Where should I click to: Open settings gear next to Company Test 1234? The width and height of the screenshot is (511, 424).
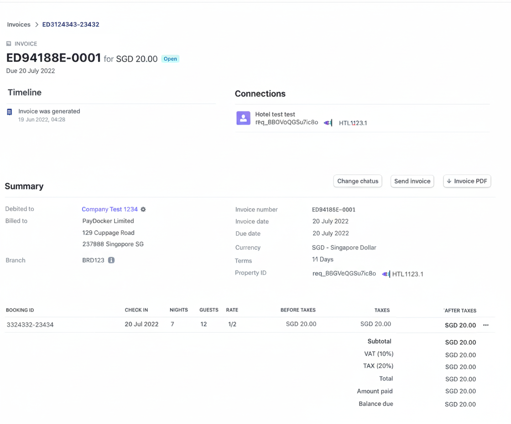click(143, 209)
